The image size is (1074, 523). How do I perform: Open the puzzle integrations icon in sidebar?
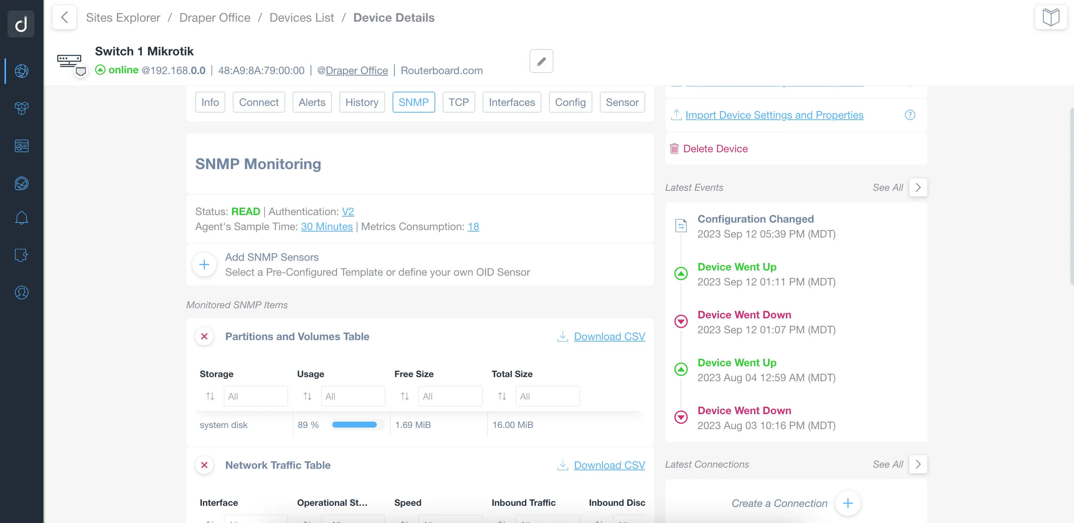(21, 255)
